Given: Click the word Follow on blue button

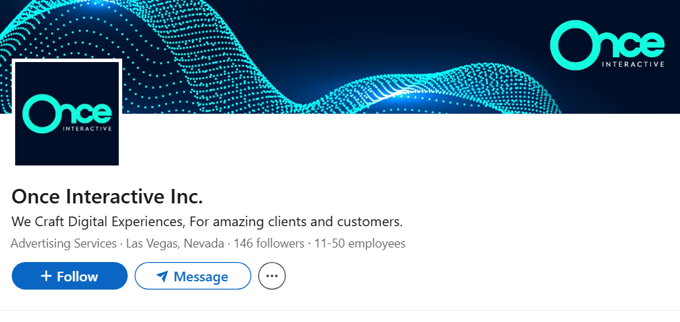Looking at the screenshot, I should (x=77, y=276).
